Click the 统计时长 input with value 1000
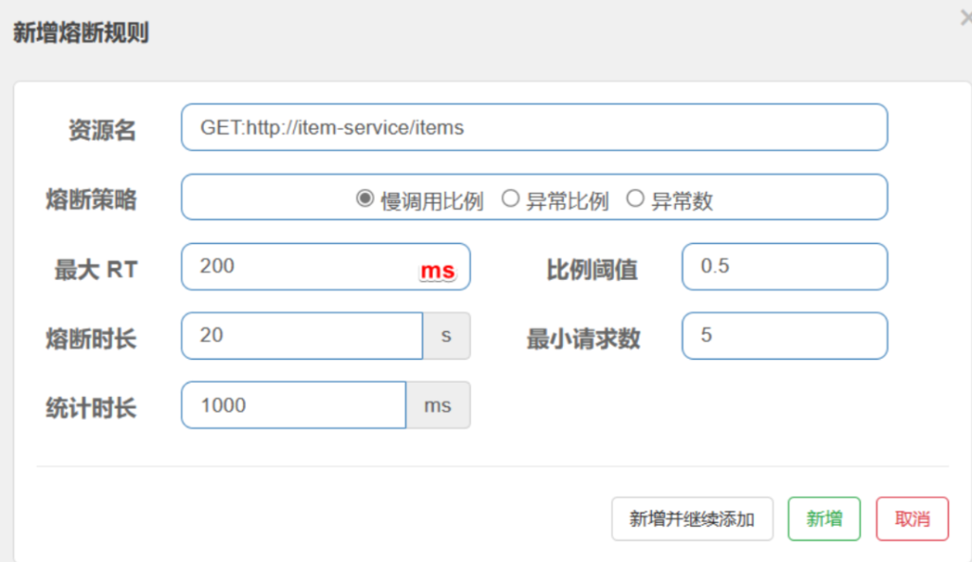Screen dimensions: 972x562 coord(293,405)
